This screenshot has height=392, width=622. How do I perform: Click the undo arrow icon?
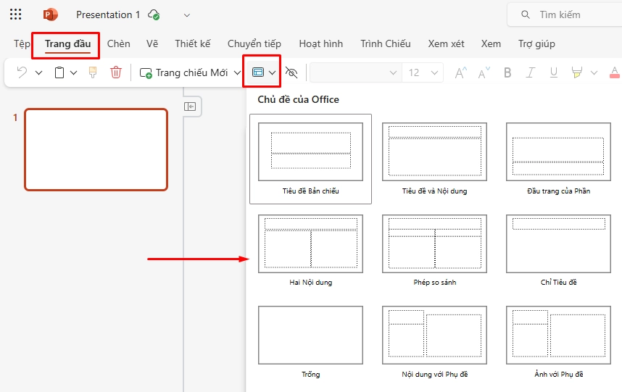pos(22,72)
